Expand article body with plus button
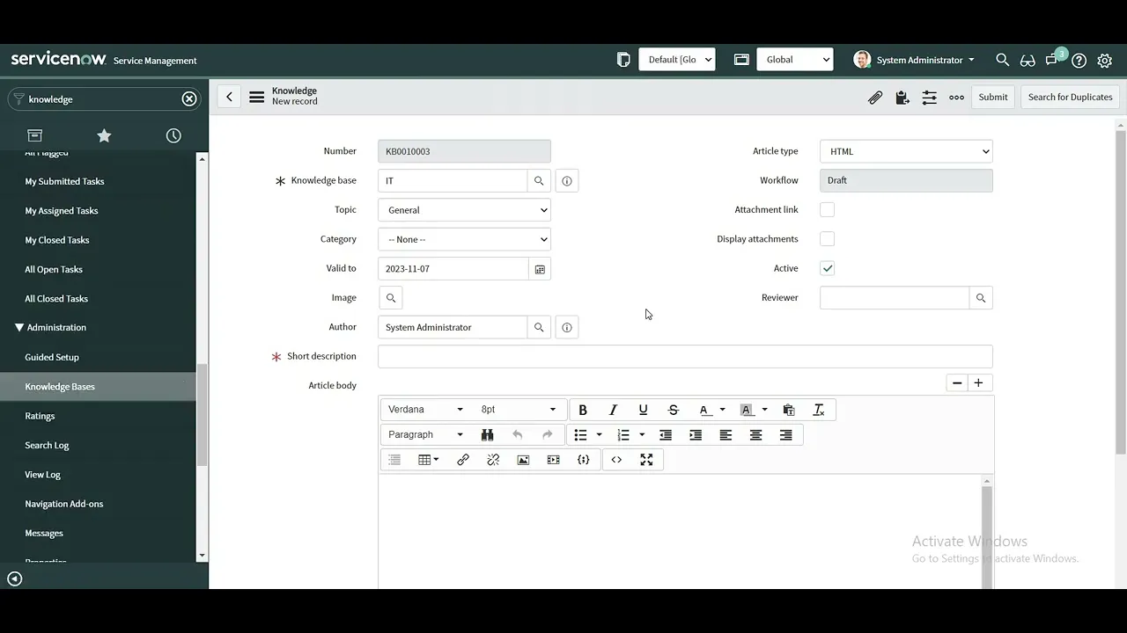Screen dimensions: 1127x633 (x=978, y=383)
